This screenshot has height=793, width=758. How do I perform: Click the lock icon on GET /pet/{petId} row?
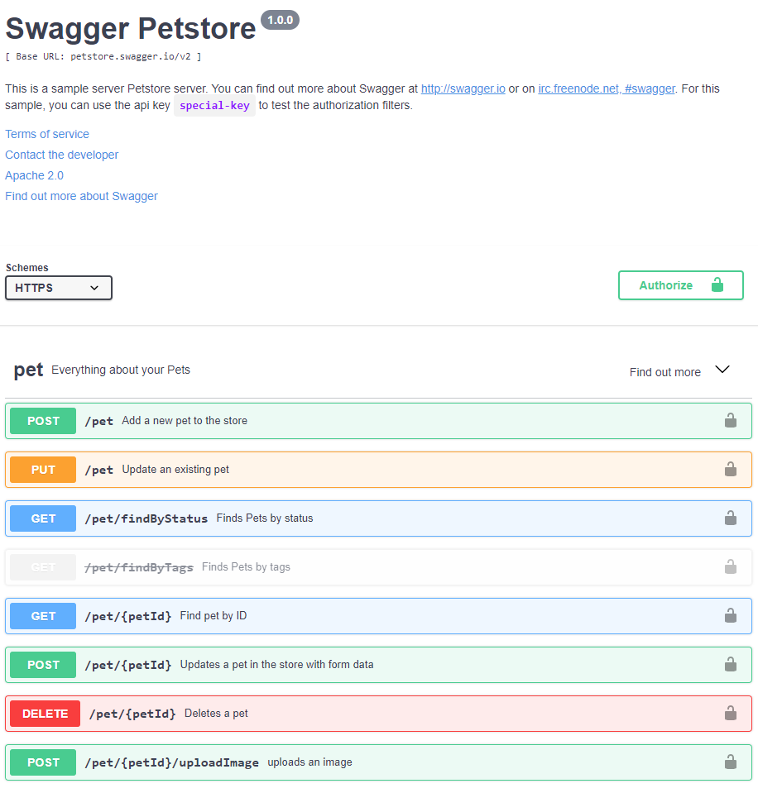click(730, 615)
